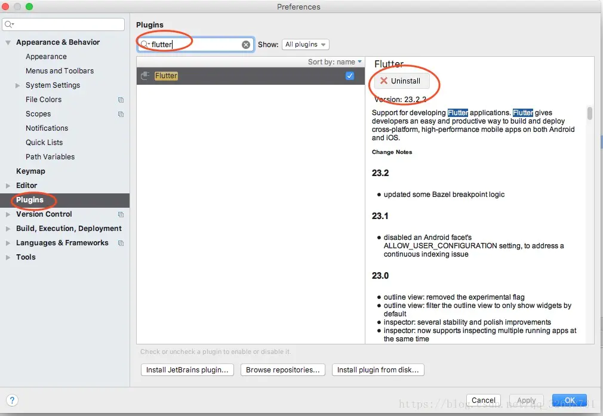Select Menus and Toolbars settings
Screen dimensions: 603x416
click(60, 71)
